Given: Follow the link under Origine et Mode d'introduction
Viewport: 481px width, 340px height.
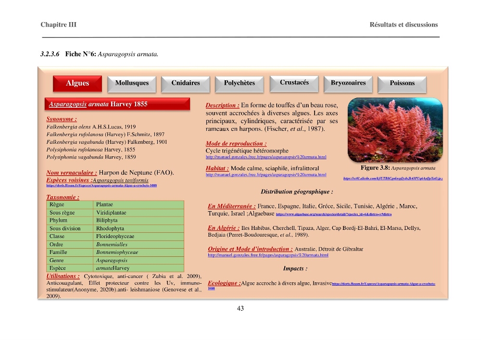Looking at the screenshot, I should [x=268, y=255].
